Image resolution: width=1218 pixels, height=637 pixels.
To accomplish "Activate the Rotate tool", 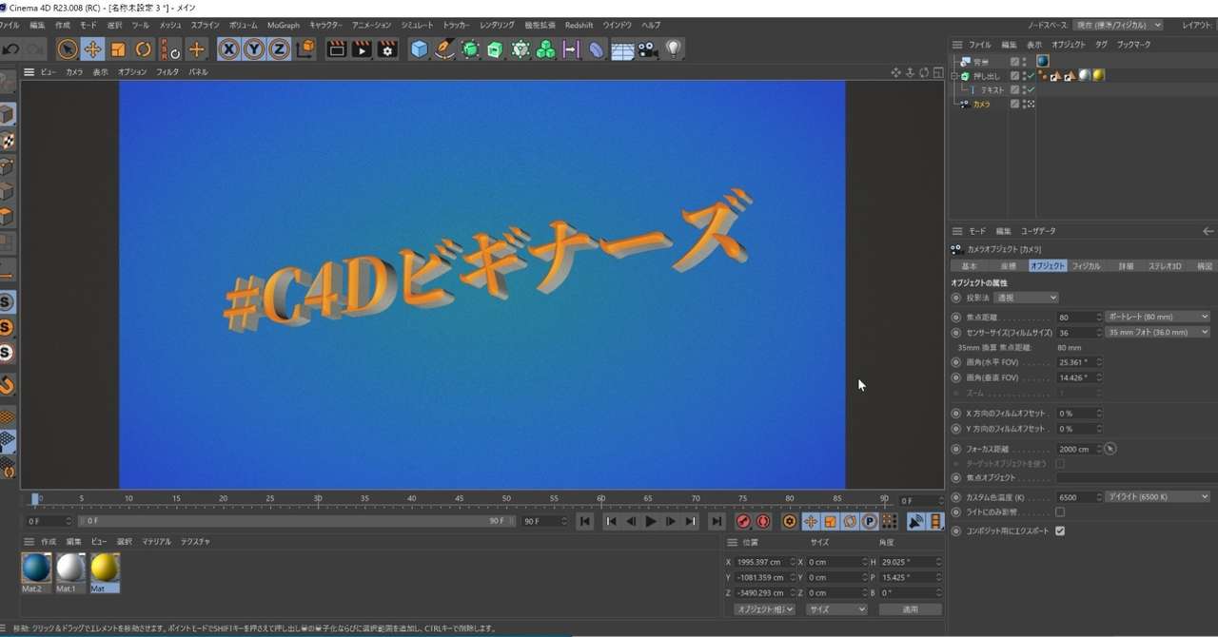I will tap(144, 49).
